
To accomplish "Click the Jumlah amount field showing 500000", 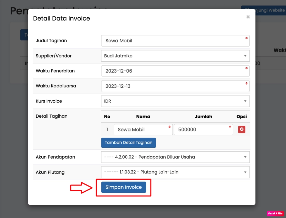I will pos(203,129).
